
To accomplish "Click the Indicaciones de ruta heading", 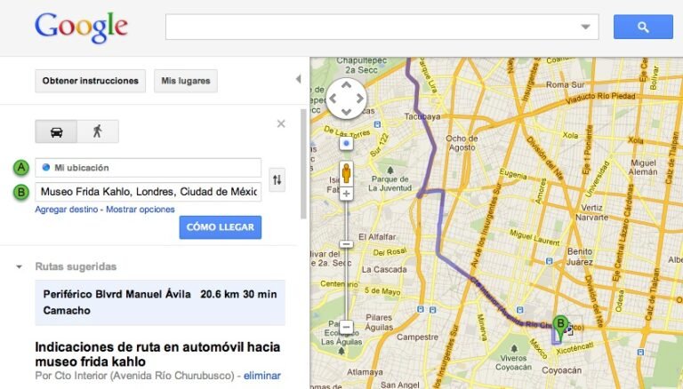I will [157, 354].
